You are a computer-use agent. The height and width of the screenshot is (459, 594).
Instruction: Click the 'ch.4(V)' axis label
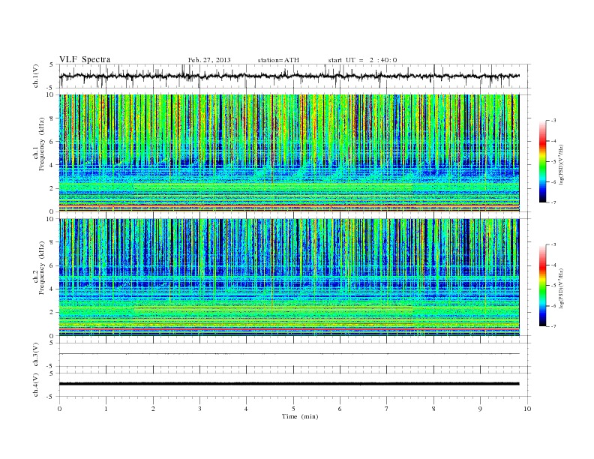(36, 385)
